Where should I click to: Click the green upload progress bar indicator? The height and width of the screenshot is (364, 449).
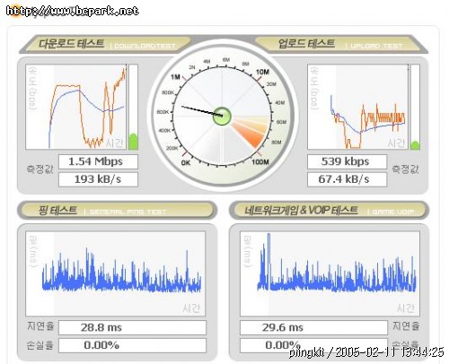pos(415,145)
